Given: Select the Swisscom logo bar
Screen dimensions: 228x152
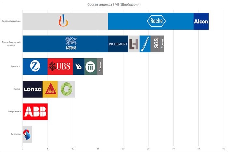Looking at the screenshot, I should tap(27, 134).
